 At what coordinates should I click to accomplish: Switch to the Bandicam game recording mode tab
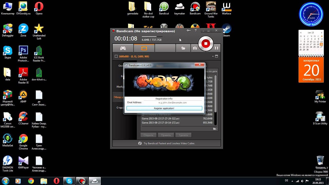pos(123,48)
